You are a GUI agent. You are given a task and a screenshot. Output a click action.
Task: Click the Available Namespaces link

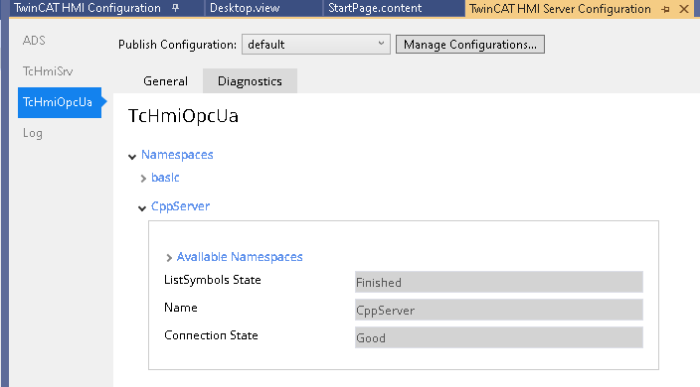(240, 257)
